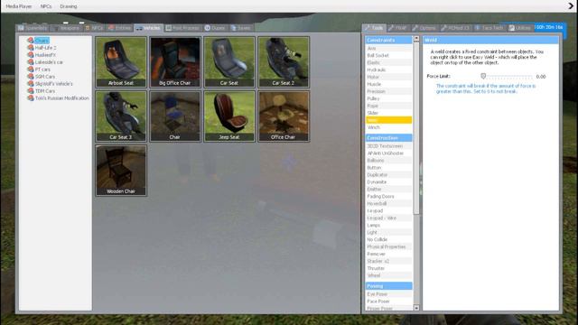Spawn the Office Chair thumbnail
The image size is (578, 325).
pyautogui.click(x=284, y=116)
